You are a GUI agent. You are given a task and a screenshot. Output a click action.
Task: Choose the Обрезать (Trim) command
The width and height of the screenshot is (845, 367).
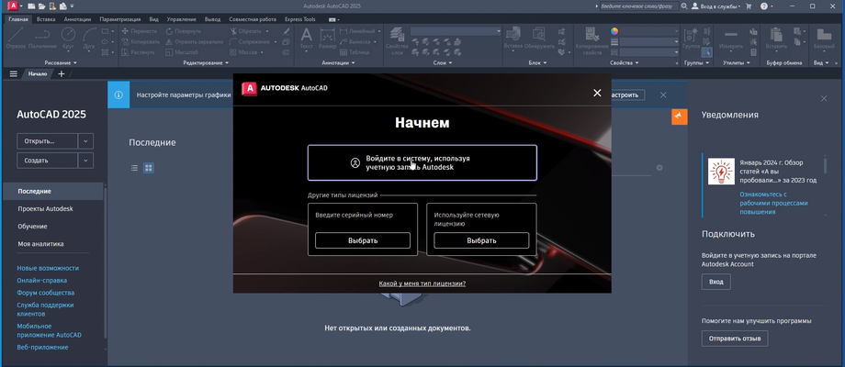click(247, 31)
